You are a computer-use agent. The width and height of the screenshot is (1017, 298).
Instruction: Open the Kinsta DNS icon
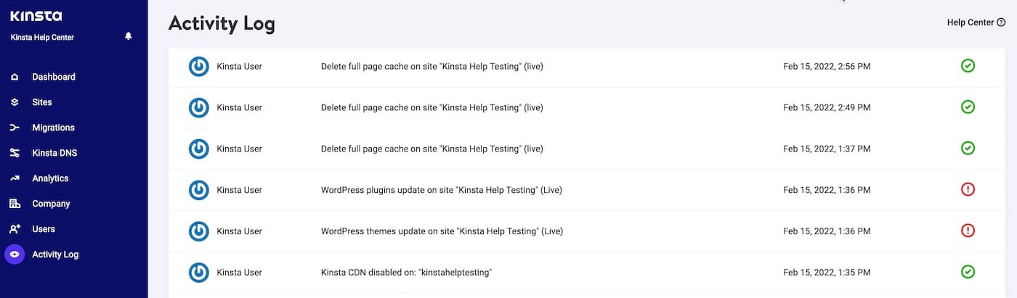[x=15, y=153]
